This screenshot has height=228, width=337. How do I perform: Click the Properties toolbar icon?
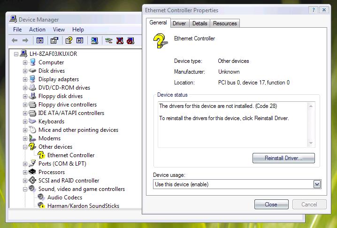54,41
